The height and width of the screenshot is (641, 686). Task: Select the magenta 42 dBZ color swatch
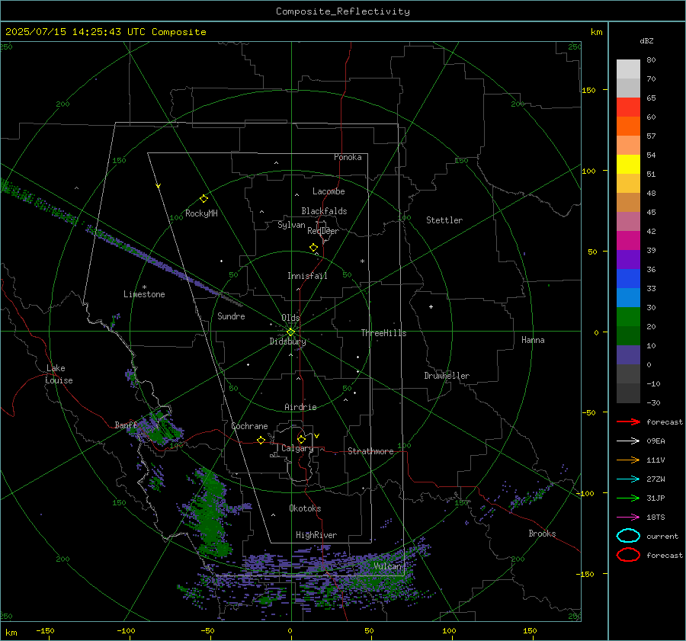pos(628,241)
